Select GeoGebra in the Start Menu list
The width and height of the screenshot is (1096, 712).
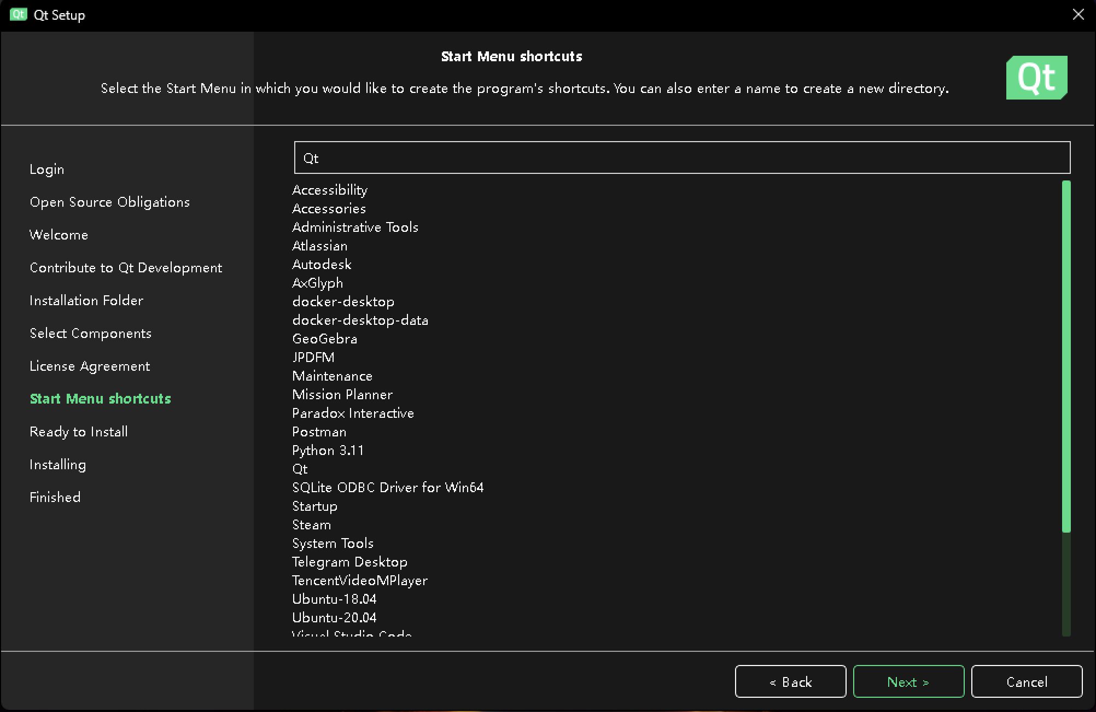[x=324, y=339]
